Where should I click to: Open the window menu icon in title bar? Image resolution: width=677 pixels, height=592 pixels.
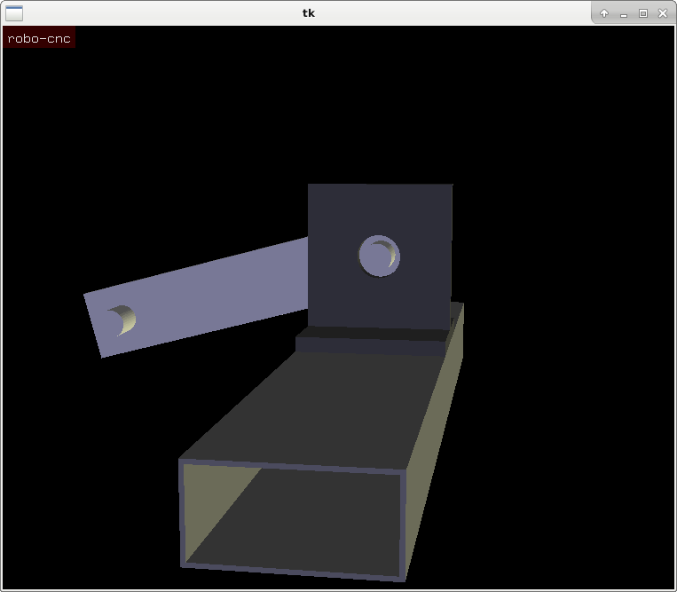(x=14, y=13)
